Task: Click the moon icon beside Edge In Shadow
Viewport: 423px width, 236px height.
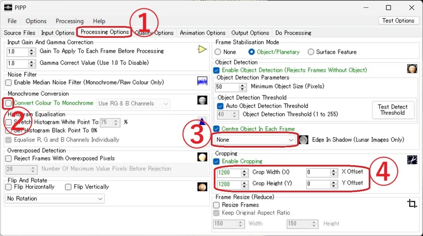Action: click(303, 140)
